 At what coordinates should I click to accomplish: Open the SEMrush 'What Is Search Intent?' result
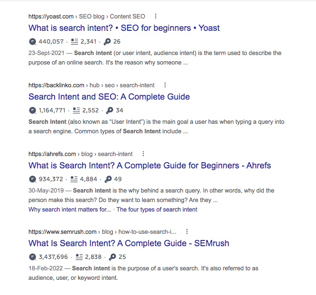(129, 243)
